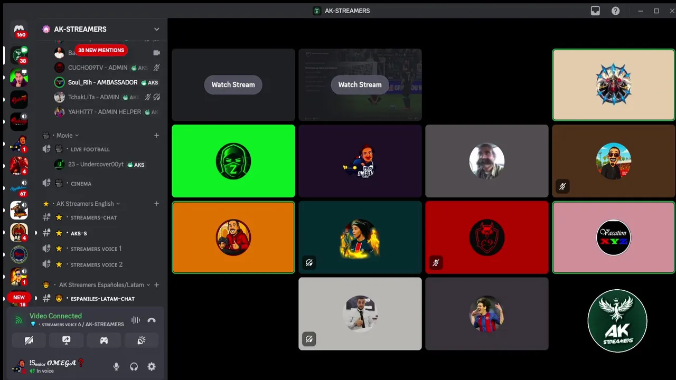The width and height of the screenshot is (676, 380).
Task: Open server icon with AE badge 4
Action: (19, 232)
